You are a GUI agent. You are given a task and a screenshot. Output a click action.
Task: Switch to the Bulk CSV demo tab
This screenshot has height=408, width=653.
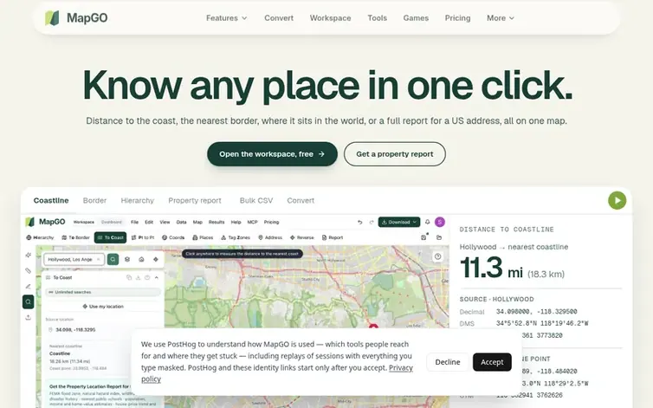tap(256, 200)
